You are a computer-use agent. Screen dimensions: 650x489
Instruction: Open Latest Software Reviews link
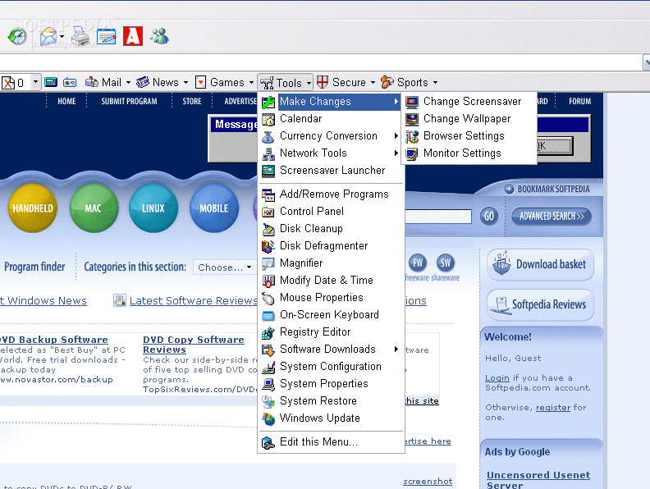tap(193, 301)
